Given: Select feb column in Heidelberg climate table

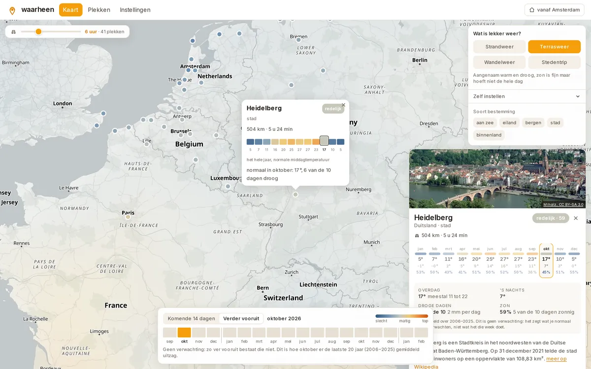Looking at the screenshot, I should click(434, 261).
